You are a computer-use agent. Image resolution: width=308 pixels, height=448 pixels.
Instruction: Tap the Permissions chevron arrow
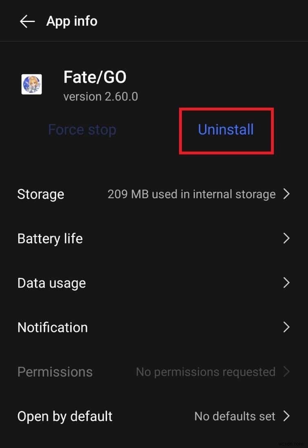point(286,372)
